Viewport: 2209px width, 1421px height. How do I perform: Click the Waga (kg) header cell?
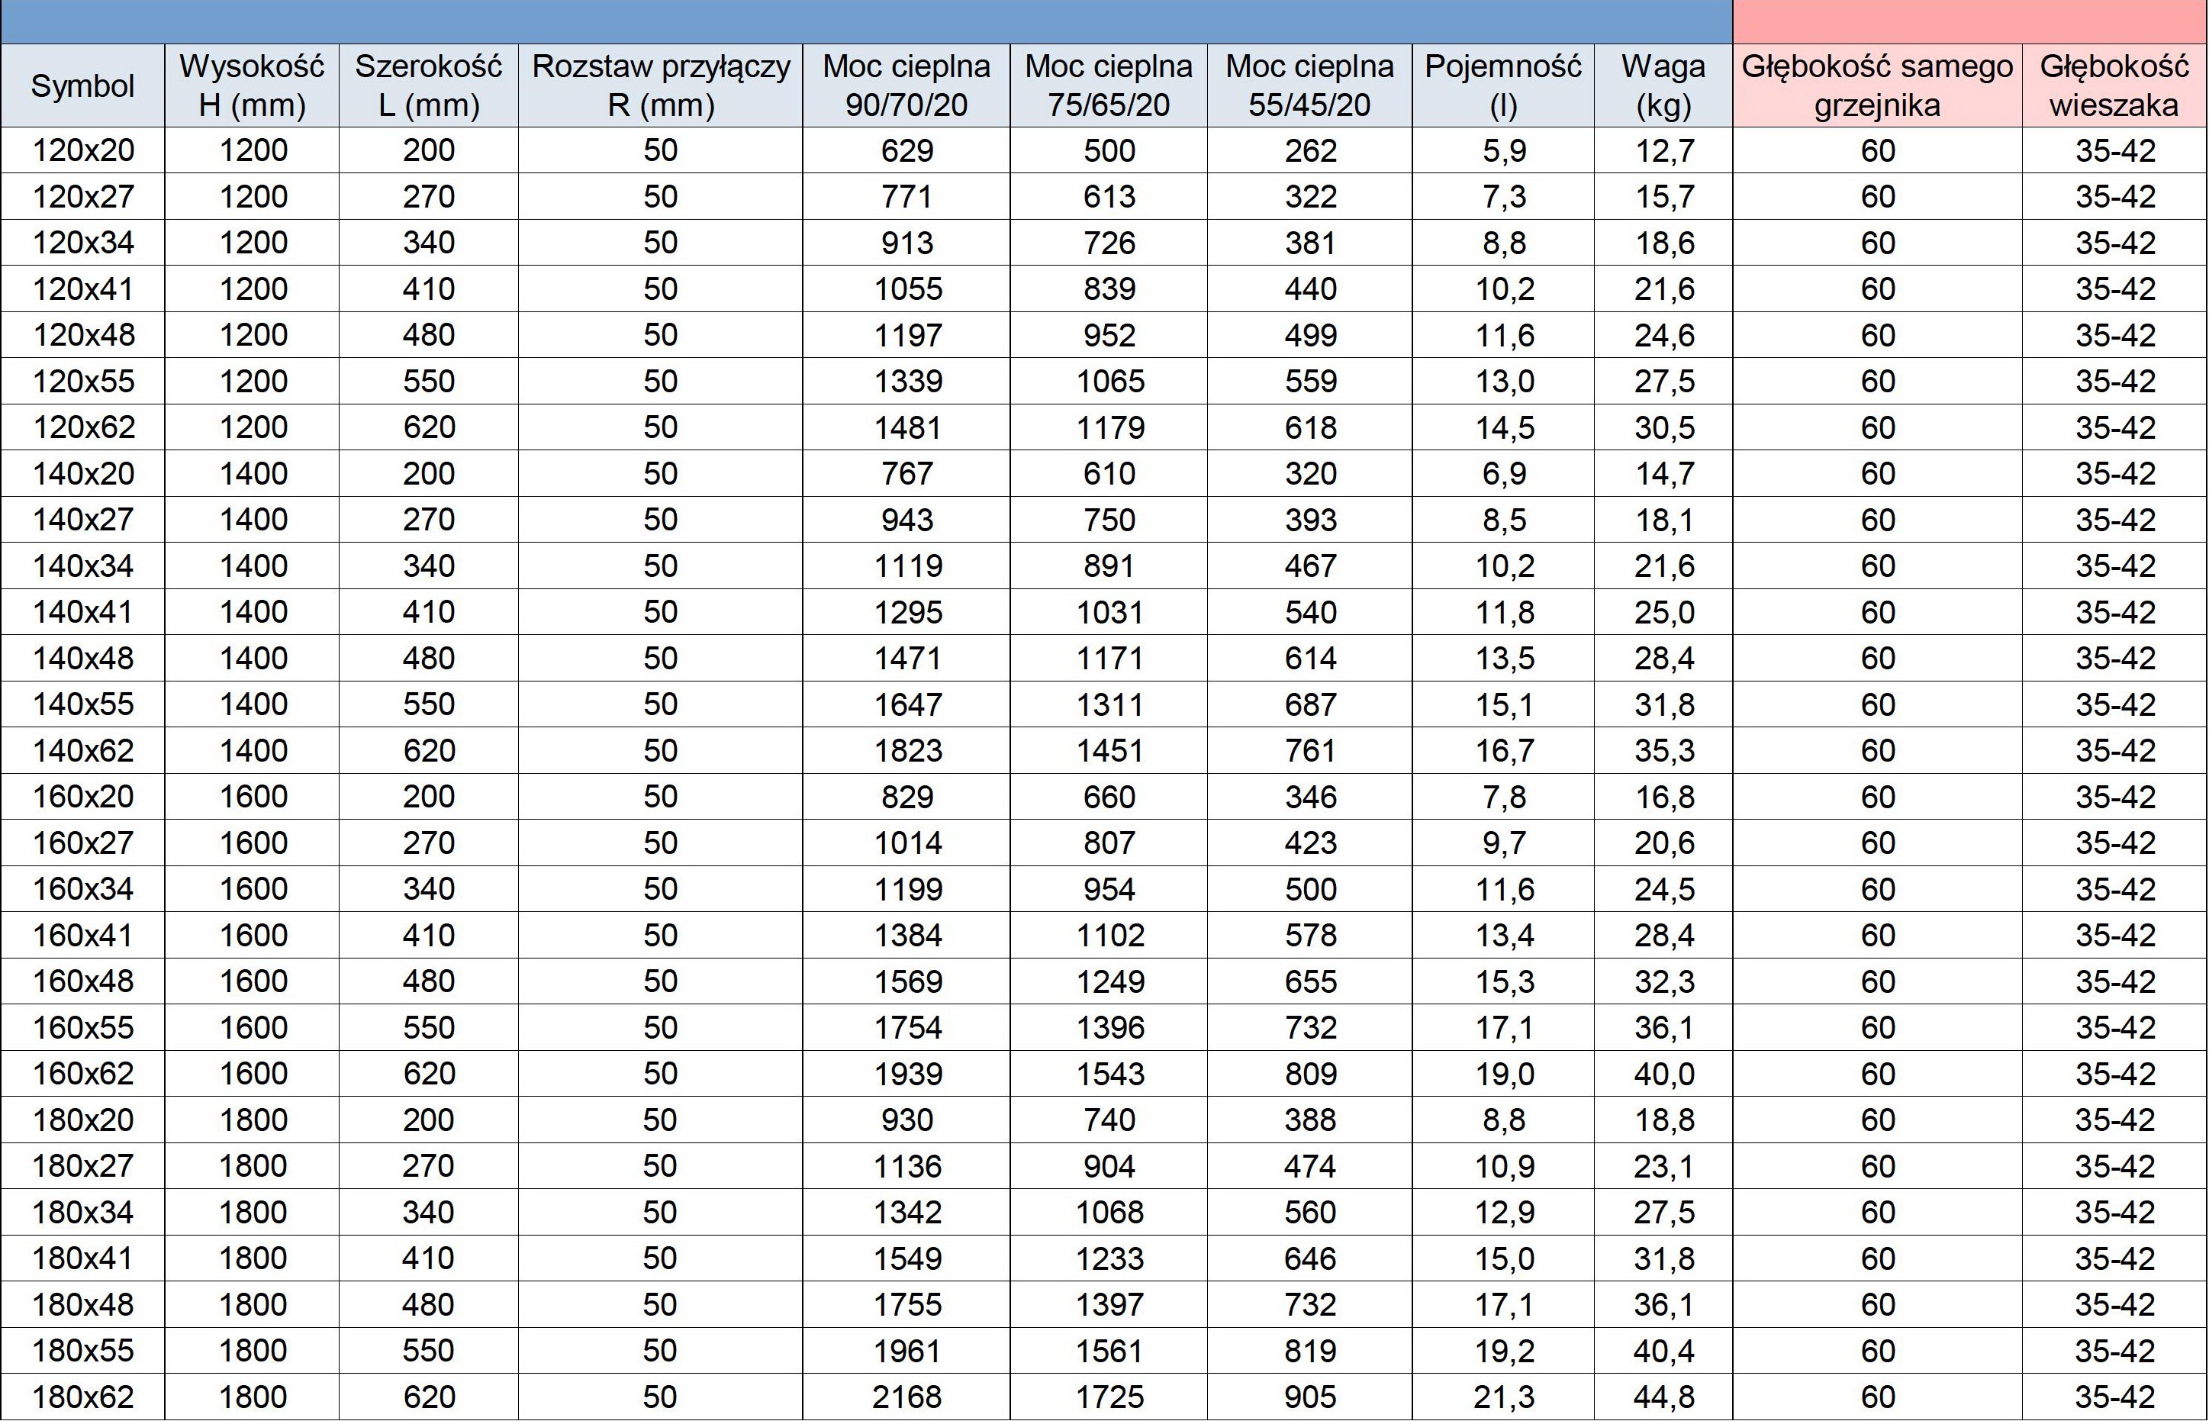(1664, 85)
